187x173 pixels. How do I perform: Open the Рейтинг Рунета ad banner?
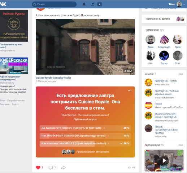14,26
